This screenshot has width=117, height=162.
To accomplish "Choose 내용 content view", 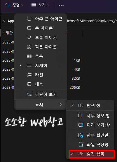I will 41,84.
